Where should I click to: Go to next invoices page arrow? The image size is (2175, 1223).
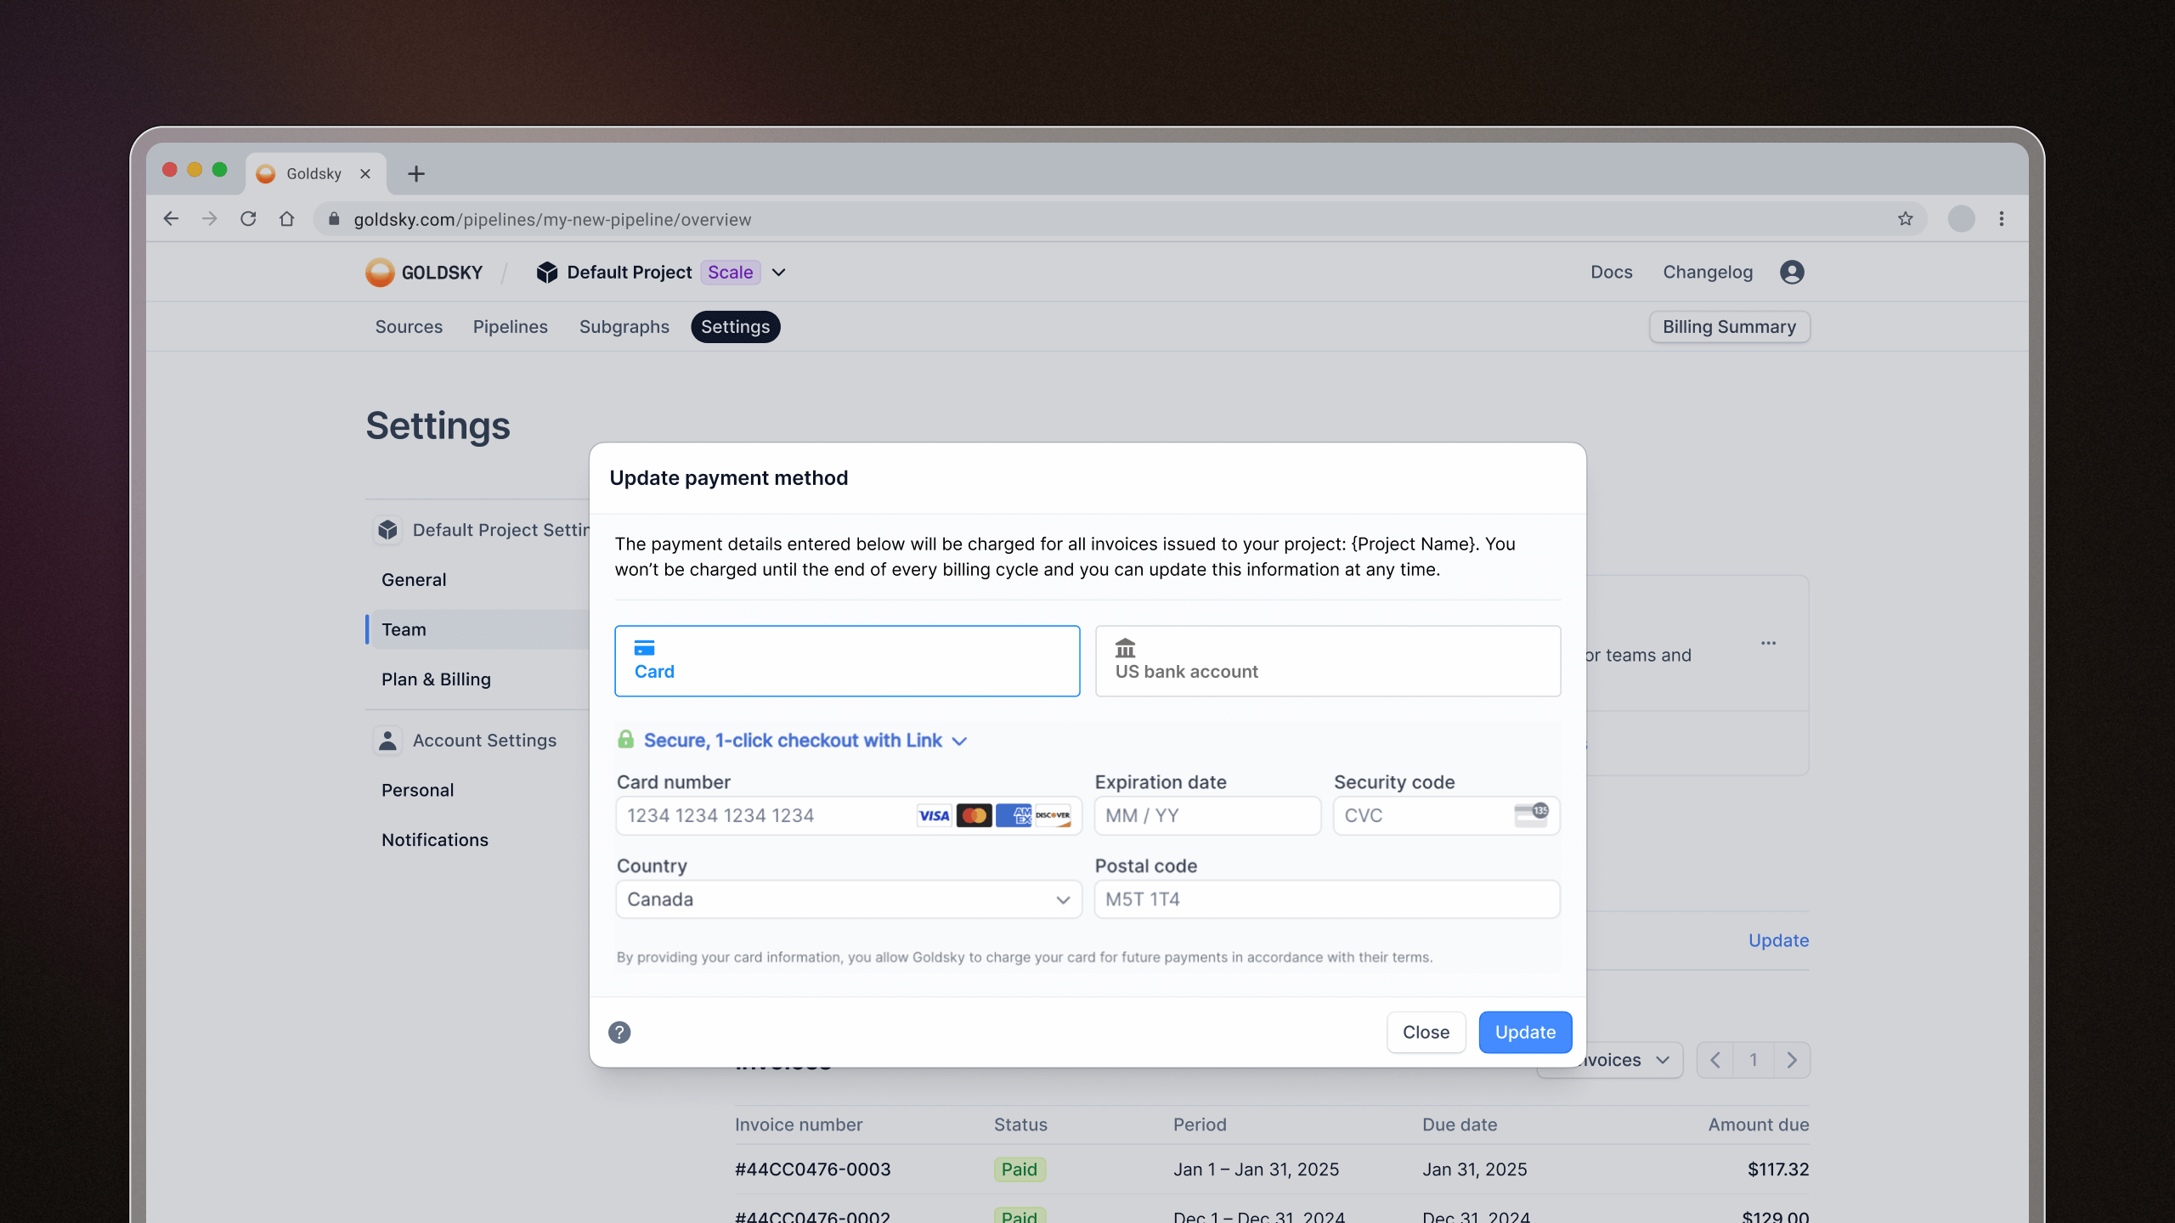click(x=1792, y=1060)
